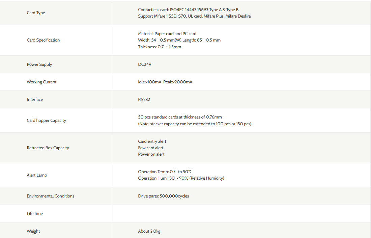Click the Interface row label
Screen dimensions: 371x238
click(35, 100)
